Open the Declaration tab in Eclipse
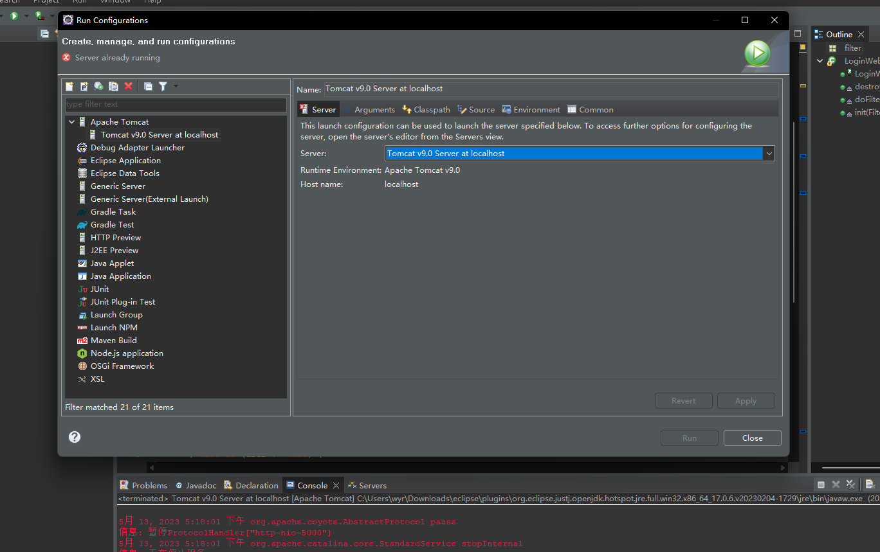 pos(251,485)
